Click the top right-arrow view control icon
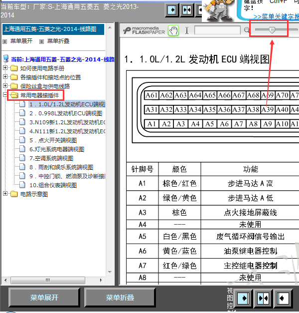299x313 pixels. 172,9
